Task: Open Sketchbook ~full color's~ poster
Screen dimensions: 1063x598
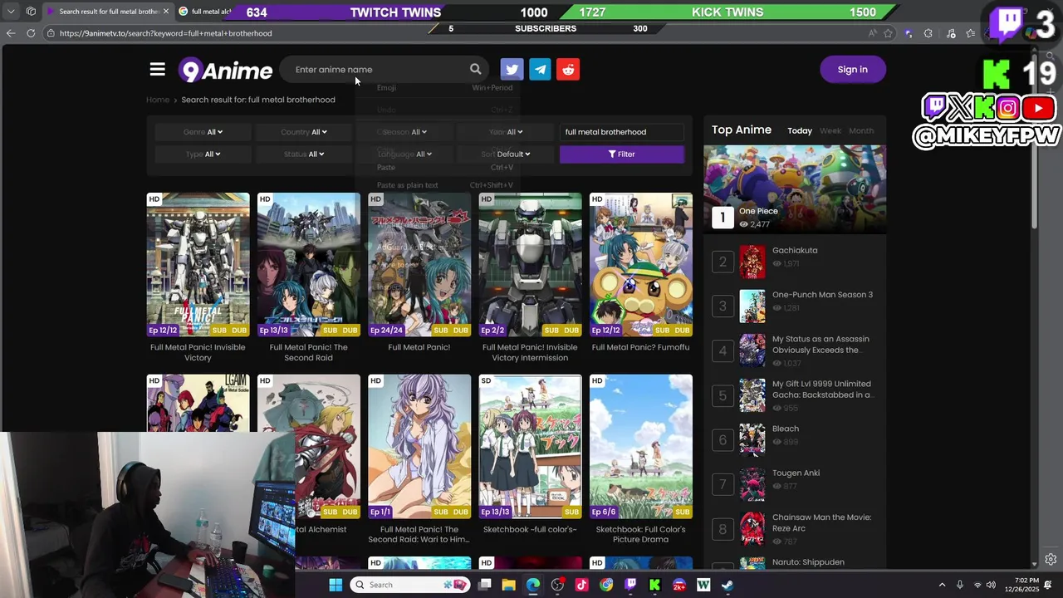Action: coord(530,446)
